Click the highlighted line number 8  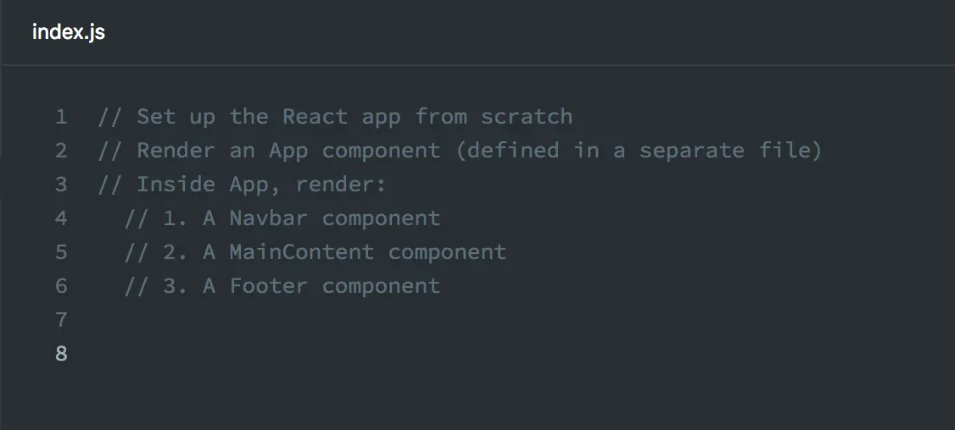coord(61,354)
